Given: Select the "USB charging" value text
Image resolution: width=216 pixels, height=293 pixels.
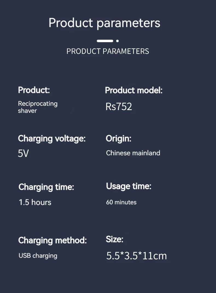Looking at the screenshot, I should 38,256.
